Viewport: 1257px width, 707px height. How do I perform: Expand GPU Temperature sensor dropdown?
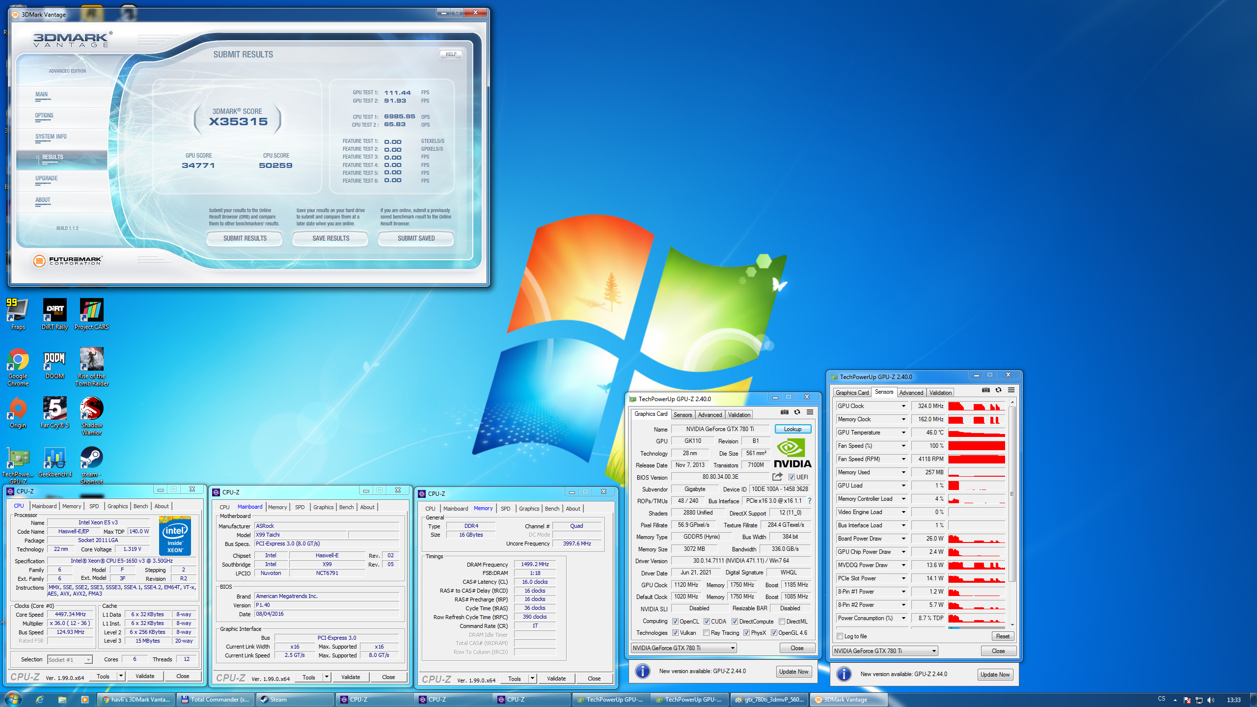pos(903,433)
